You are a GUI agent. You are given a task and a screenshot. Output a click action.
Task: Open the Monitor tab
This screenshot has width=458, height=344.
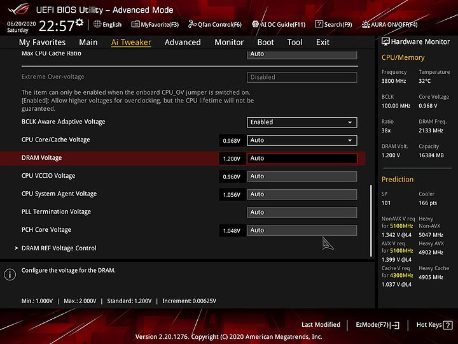(229, 43)
